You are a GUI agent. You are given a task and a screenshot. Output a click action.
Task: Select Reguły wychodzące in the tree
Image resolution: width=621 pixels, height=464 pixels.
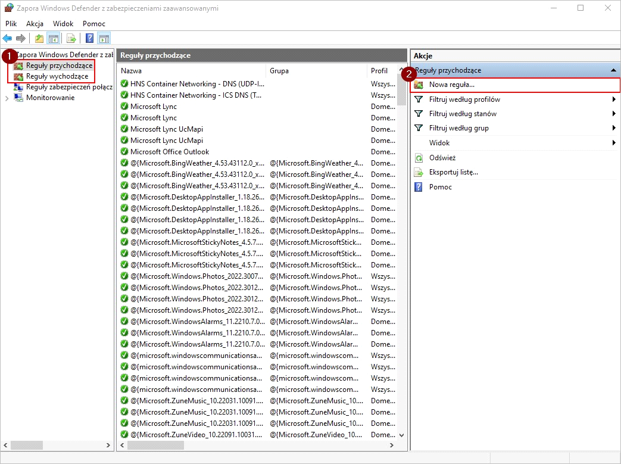tap(57, 76)
